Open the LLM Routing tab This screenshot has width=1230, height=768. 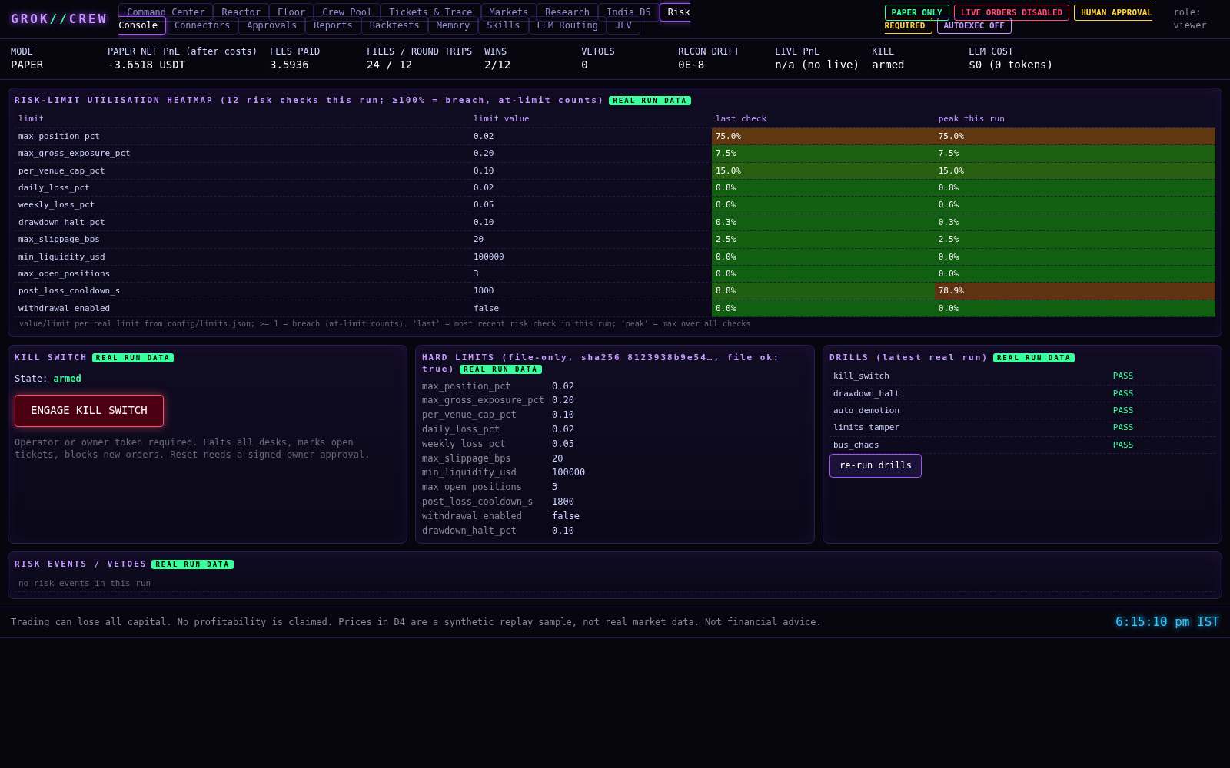click(567, 25)
